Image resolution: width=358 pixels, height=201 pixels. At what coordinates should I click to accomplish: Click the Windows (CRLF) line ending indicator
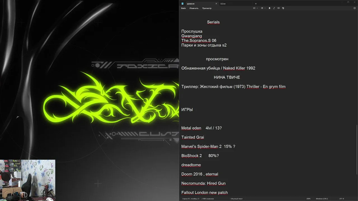[x=322, y=199]
